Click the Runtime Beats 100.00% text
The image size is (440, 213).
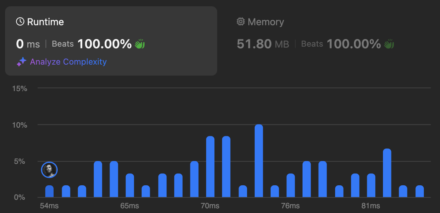pos(92,44)
